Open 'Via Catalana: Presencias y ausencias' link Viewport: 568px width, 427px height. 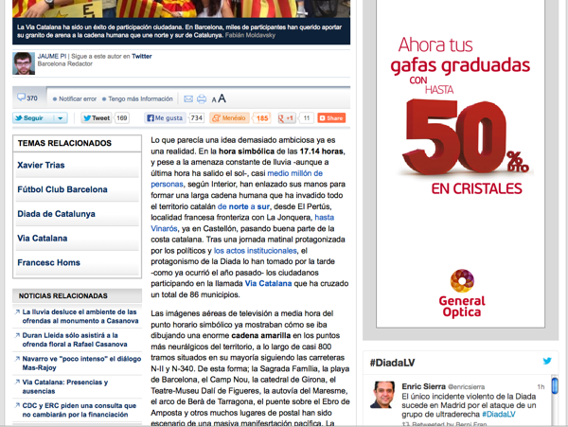[x=64, y=386]
